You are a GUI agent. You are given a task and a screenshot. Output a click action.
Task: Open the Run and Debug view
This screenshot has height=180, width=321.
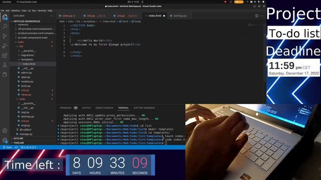pos(5,45)
